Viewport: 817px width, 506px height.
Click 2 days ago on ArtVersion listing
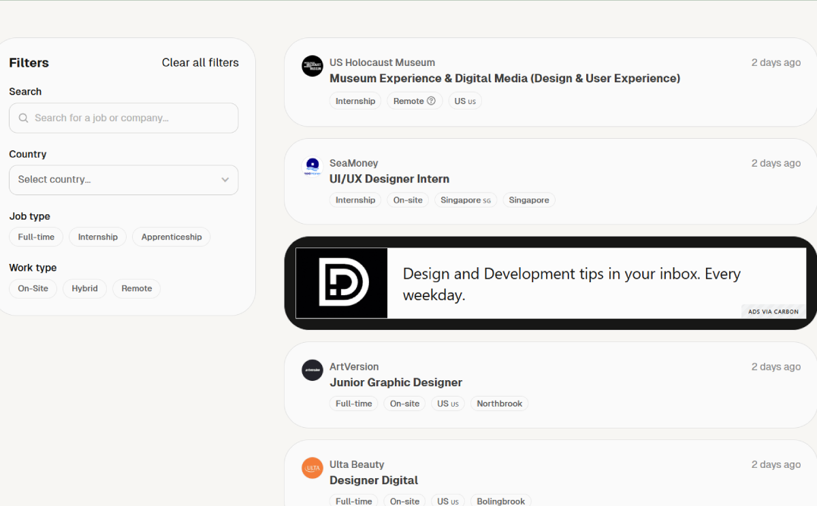776,367
